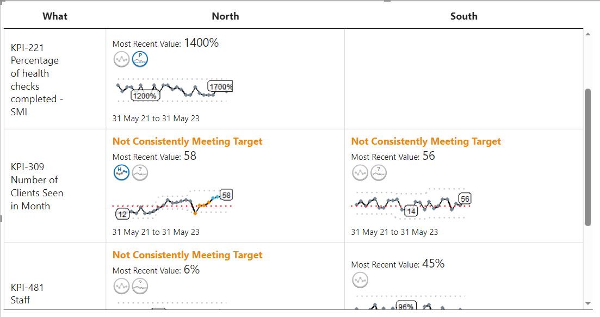Click scrollbar up arrow at top
Viewport: 600px width, 317px height.
587,34
